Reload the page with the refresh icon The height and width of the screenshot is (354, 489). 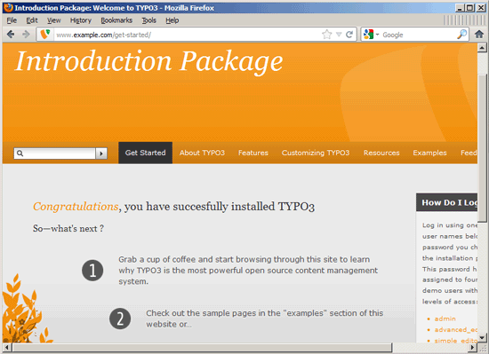(x=349, y=35)
